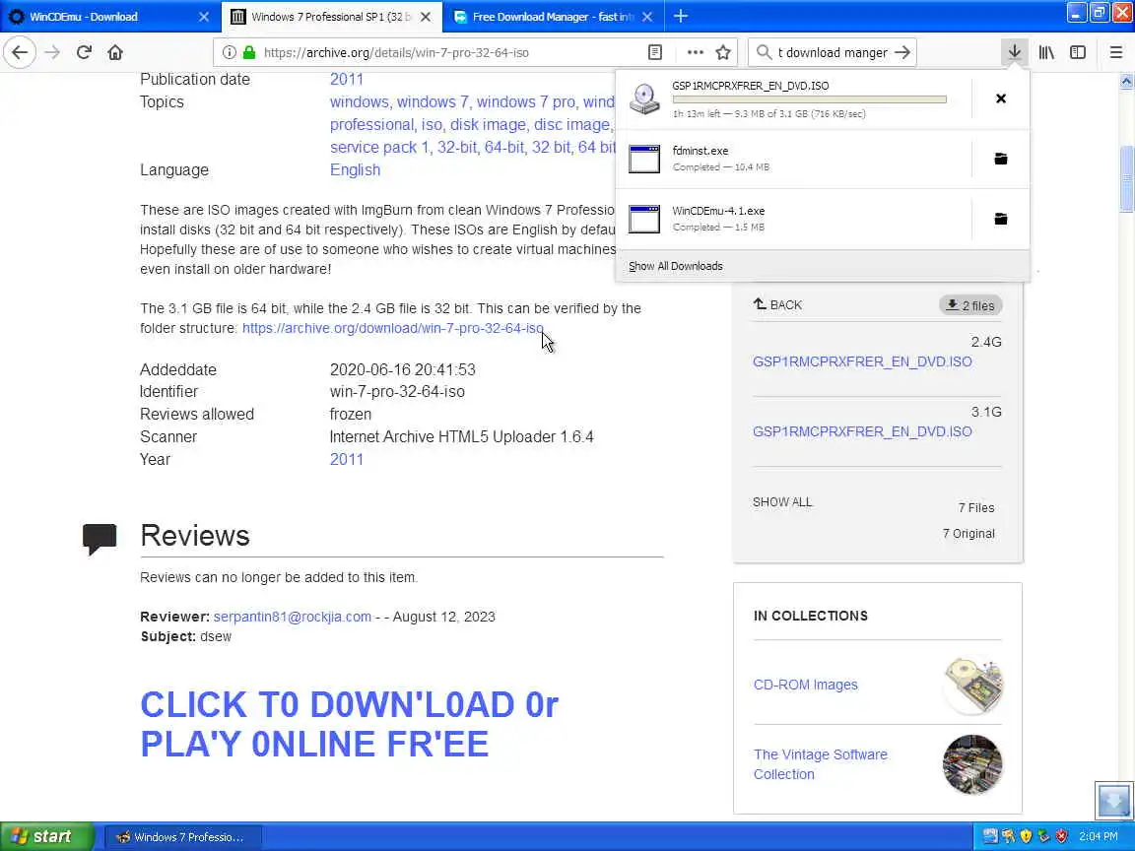Click SHOW ALL files link
This screenshot has height=851, width=1135.
[782, 501]
